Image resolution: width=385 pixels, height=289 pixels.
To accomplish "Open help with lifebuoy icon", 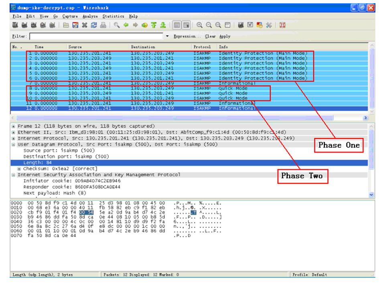I will (282, 25).
